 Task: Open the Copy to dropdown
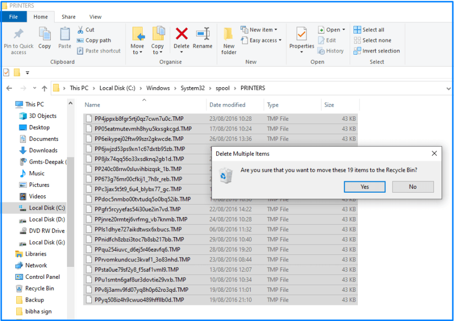pyautogui.click(x=157, y=49)
